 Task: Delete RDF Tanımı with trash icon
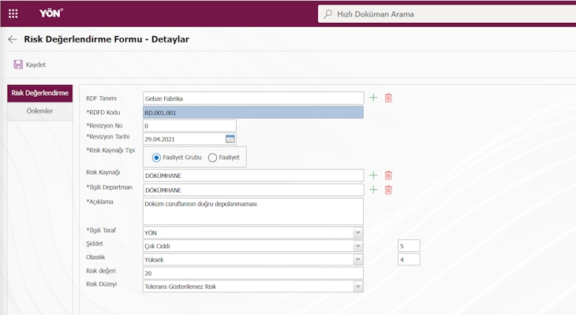pyautogui.click(x=388, y=98)
